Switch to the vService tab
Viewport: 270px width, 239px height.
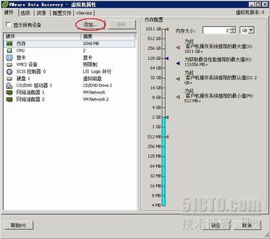pyautogui.click(x=84, y=13)
